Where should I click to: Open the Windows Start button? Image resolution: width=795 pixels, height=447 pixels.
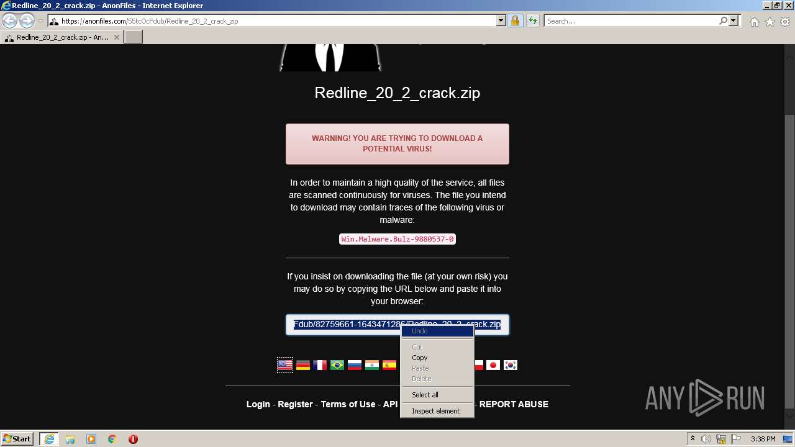click(17, 439)
